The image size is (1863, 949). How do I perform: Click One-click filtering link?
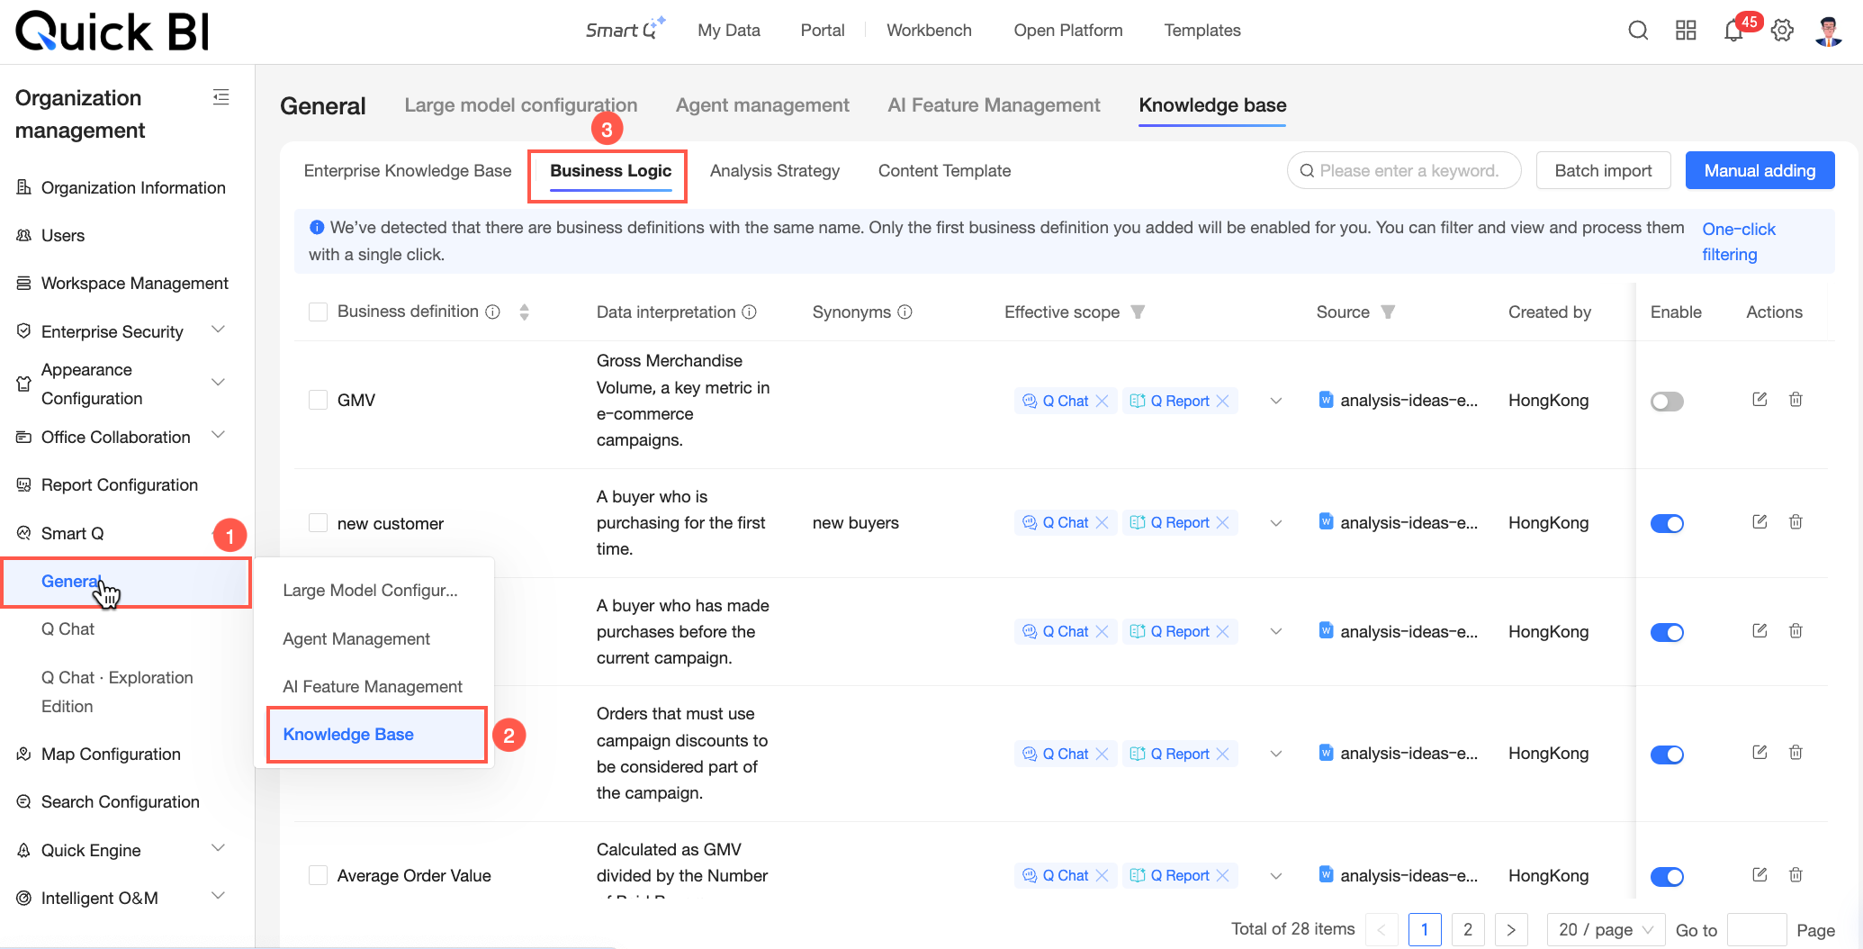[1738, 241]
